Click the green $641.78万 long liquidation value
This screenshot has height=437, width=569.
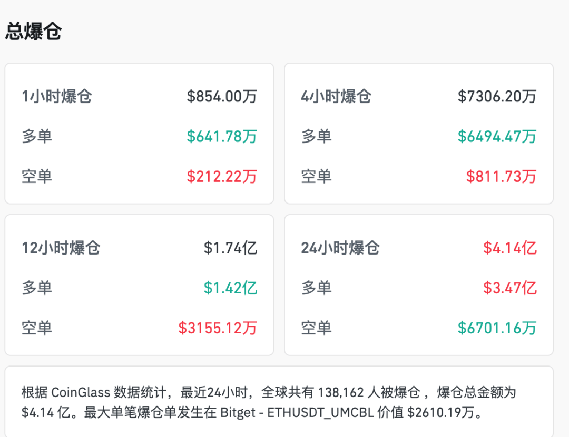[222, 136]
